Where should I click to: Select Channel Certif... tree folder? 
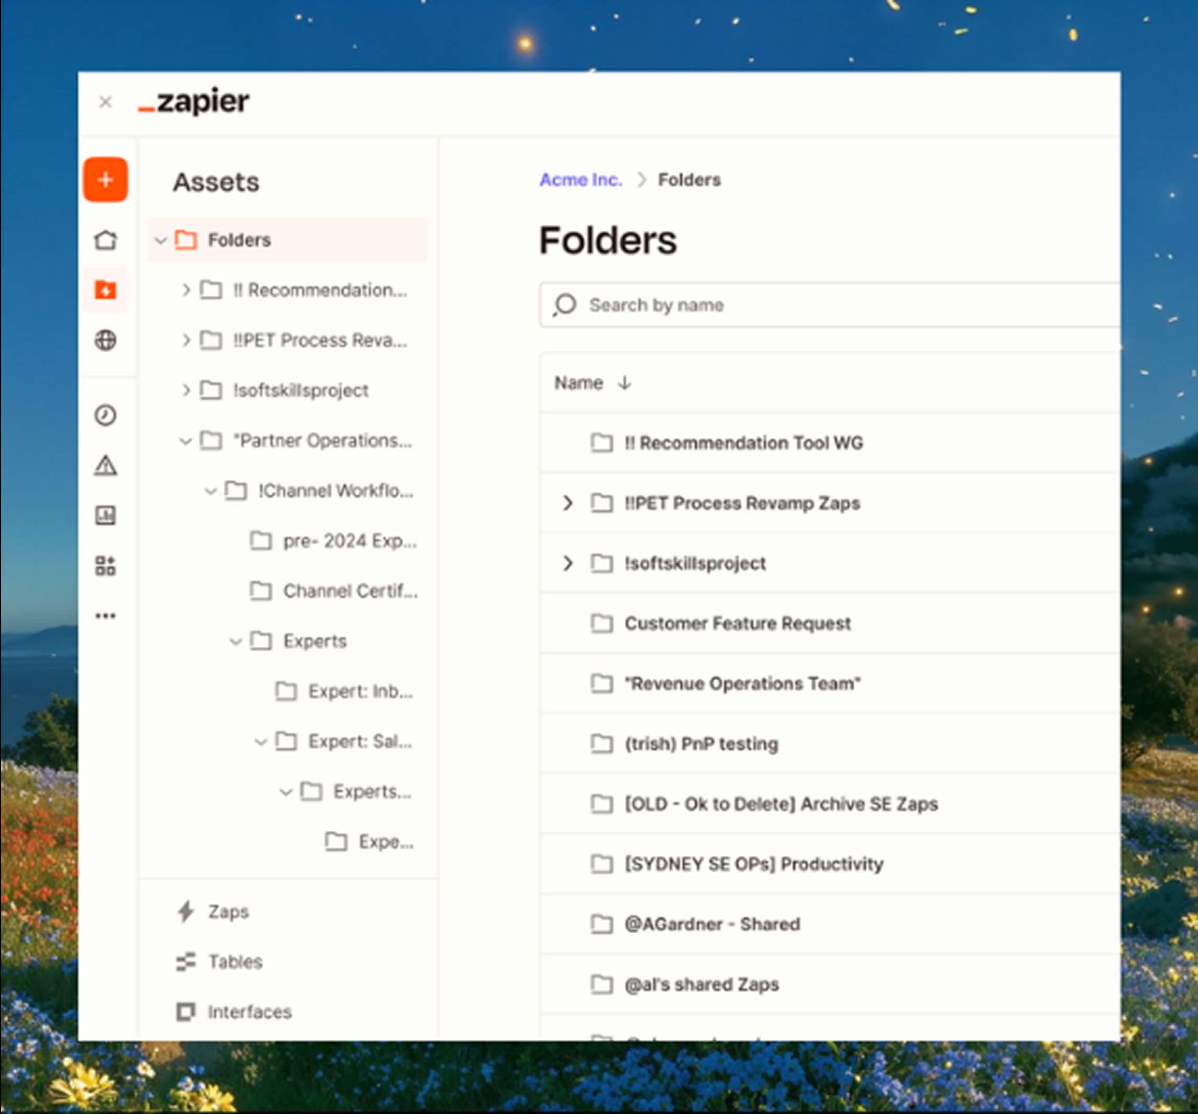click(350, 591)
